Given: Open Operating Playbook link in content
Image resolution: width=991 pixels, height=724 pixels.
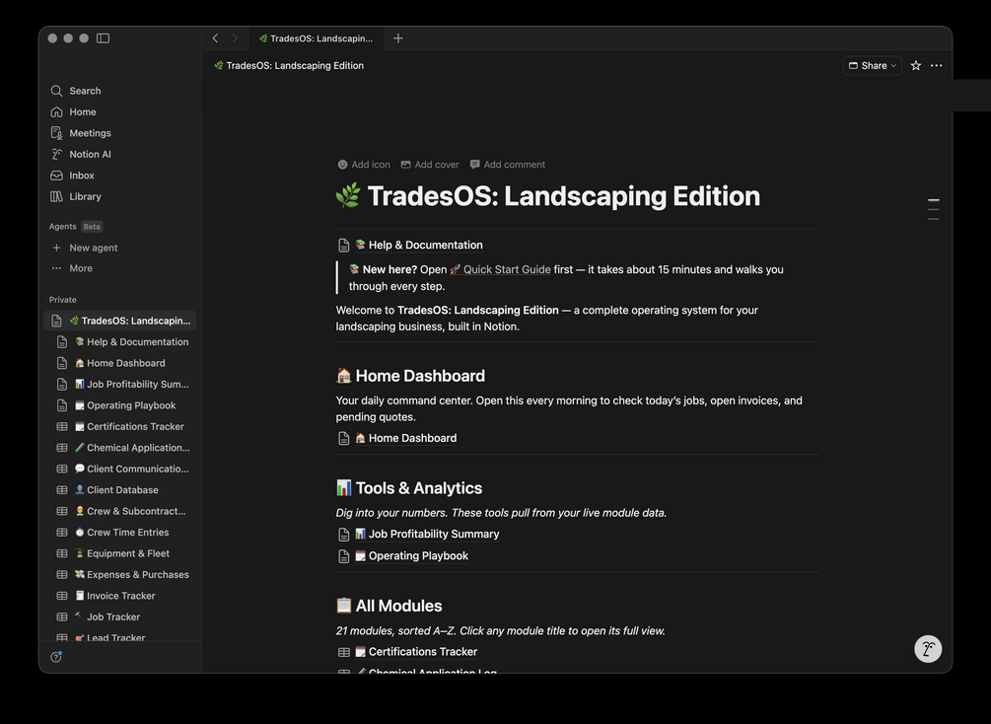Looking at the screenshot, I should 412,555.
